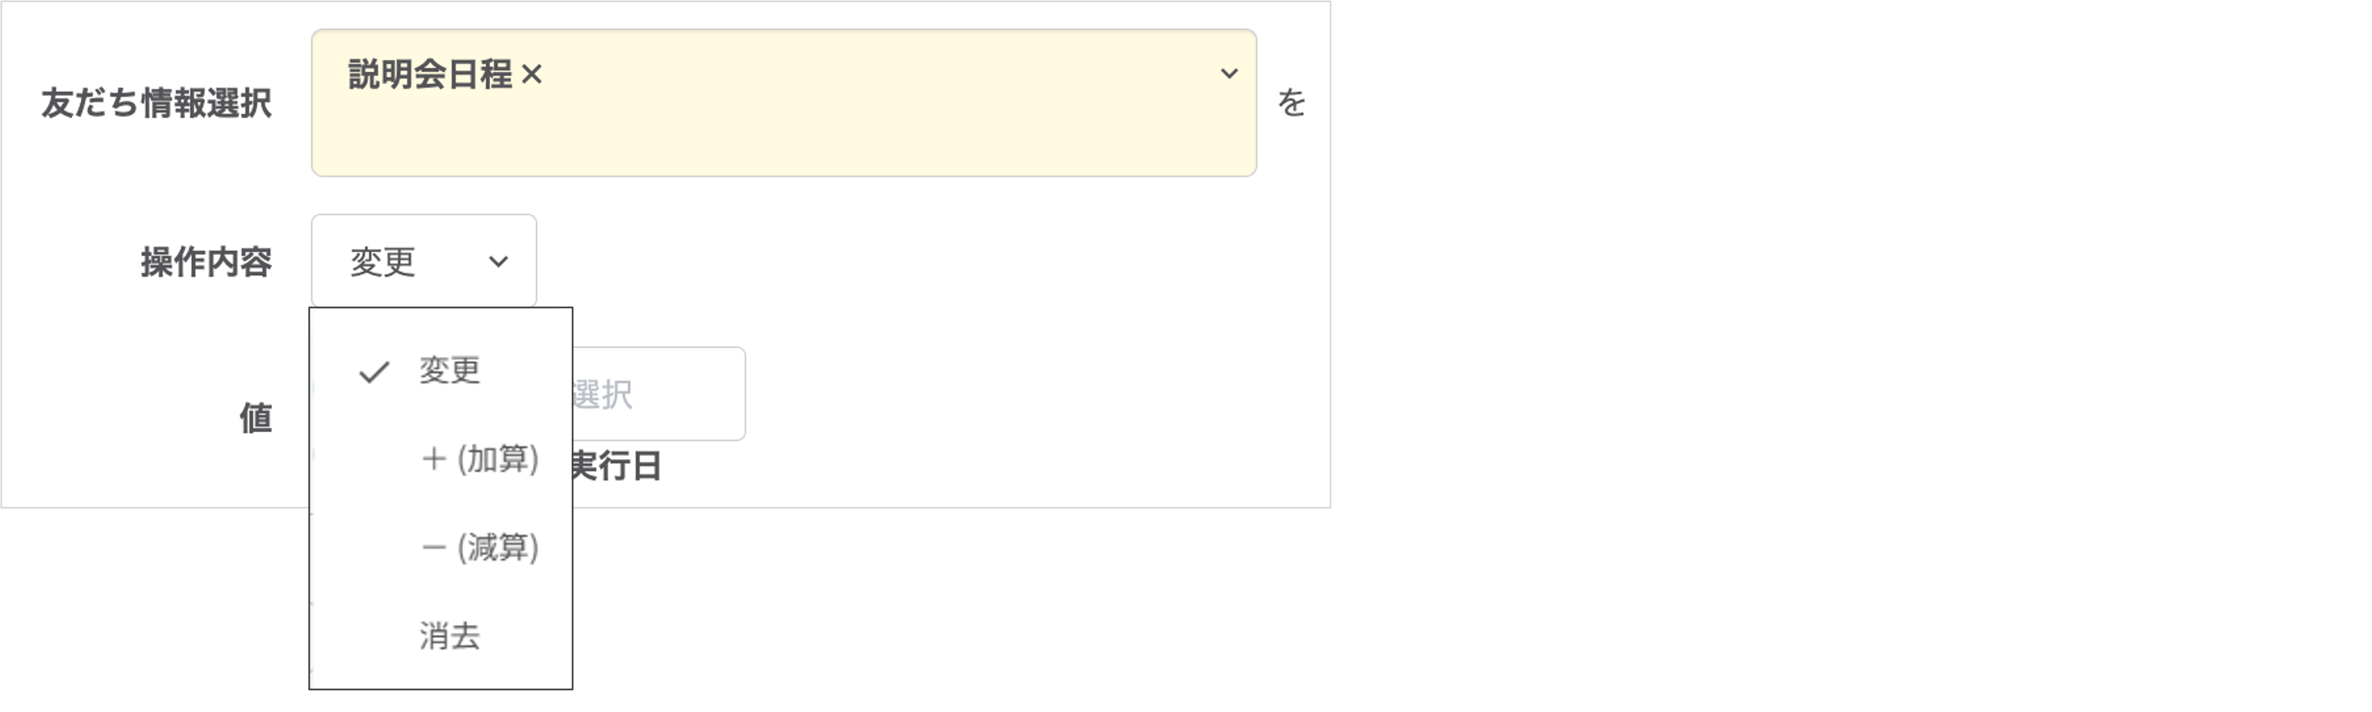This screenshot has width=2372, height=712.
Task: Click the chevron arrow in the 操作内容 dropdown
Action: [498, 261]
